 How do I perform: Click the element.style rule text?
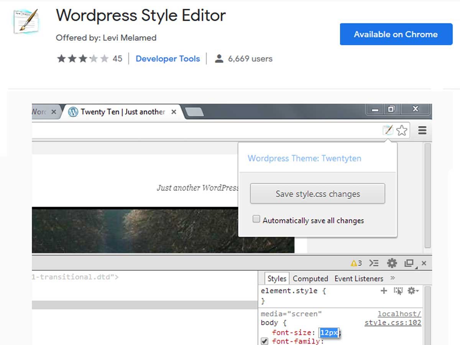[x=293, y=291]
